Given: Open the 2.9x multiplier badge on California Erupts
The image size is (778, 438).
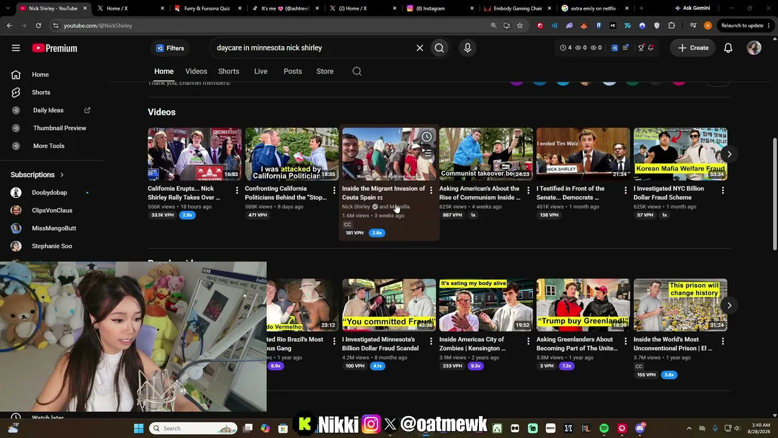Looking at the screenshot, I should click(187, 215).
